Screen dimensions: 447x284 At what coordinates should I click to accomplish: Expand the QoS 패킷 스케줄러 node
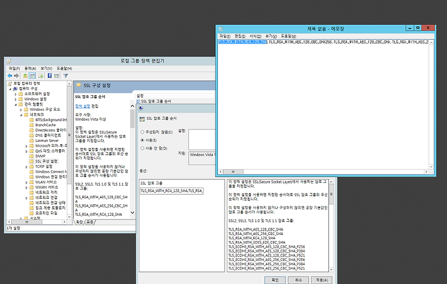[27, 151]
